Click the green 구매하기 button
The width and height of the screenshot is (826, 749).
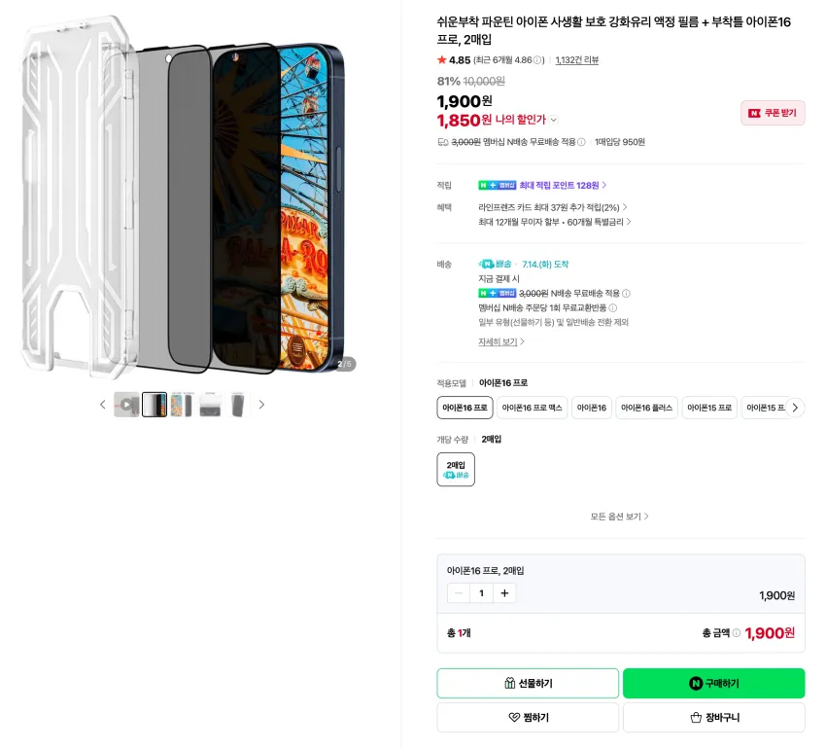714,683
